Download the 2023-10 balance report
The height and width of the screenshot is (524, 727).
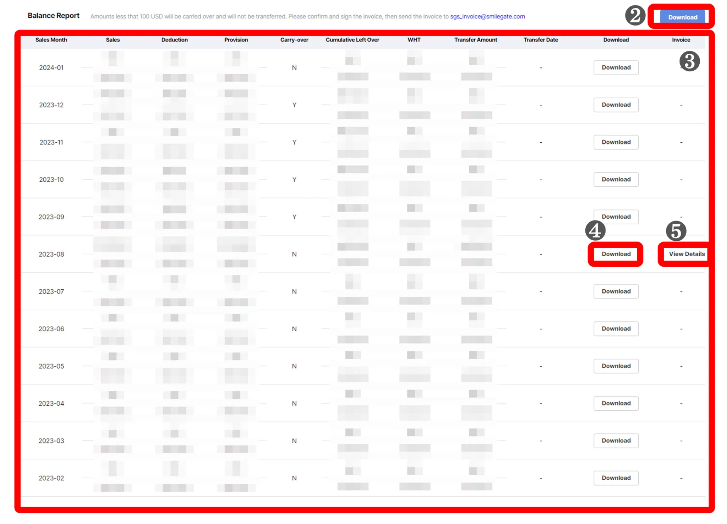[x=616, y=179]
